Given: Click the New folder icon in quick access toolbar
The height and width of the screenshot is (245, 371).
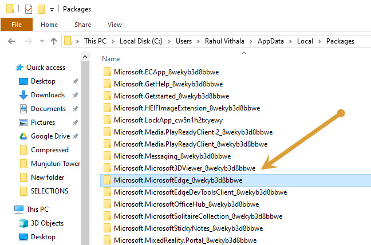Looking at the screenshot, I should pyautogui.click(x=41, y=9).
